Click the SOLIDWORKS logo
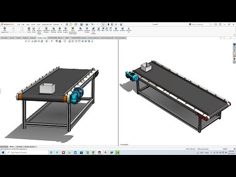The height and width of the screenshot is (177, 236). point(7,24)
